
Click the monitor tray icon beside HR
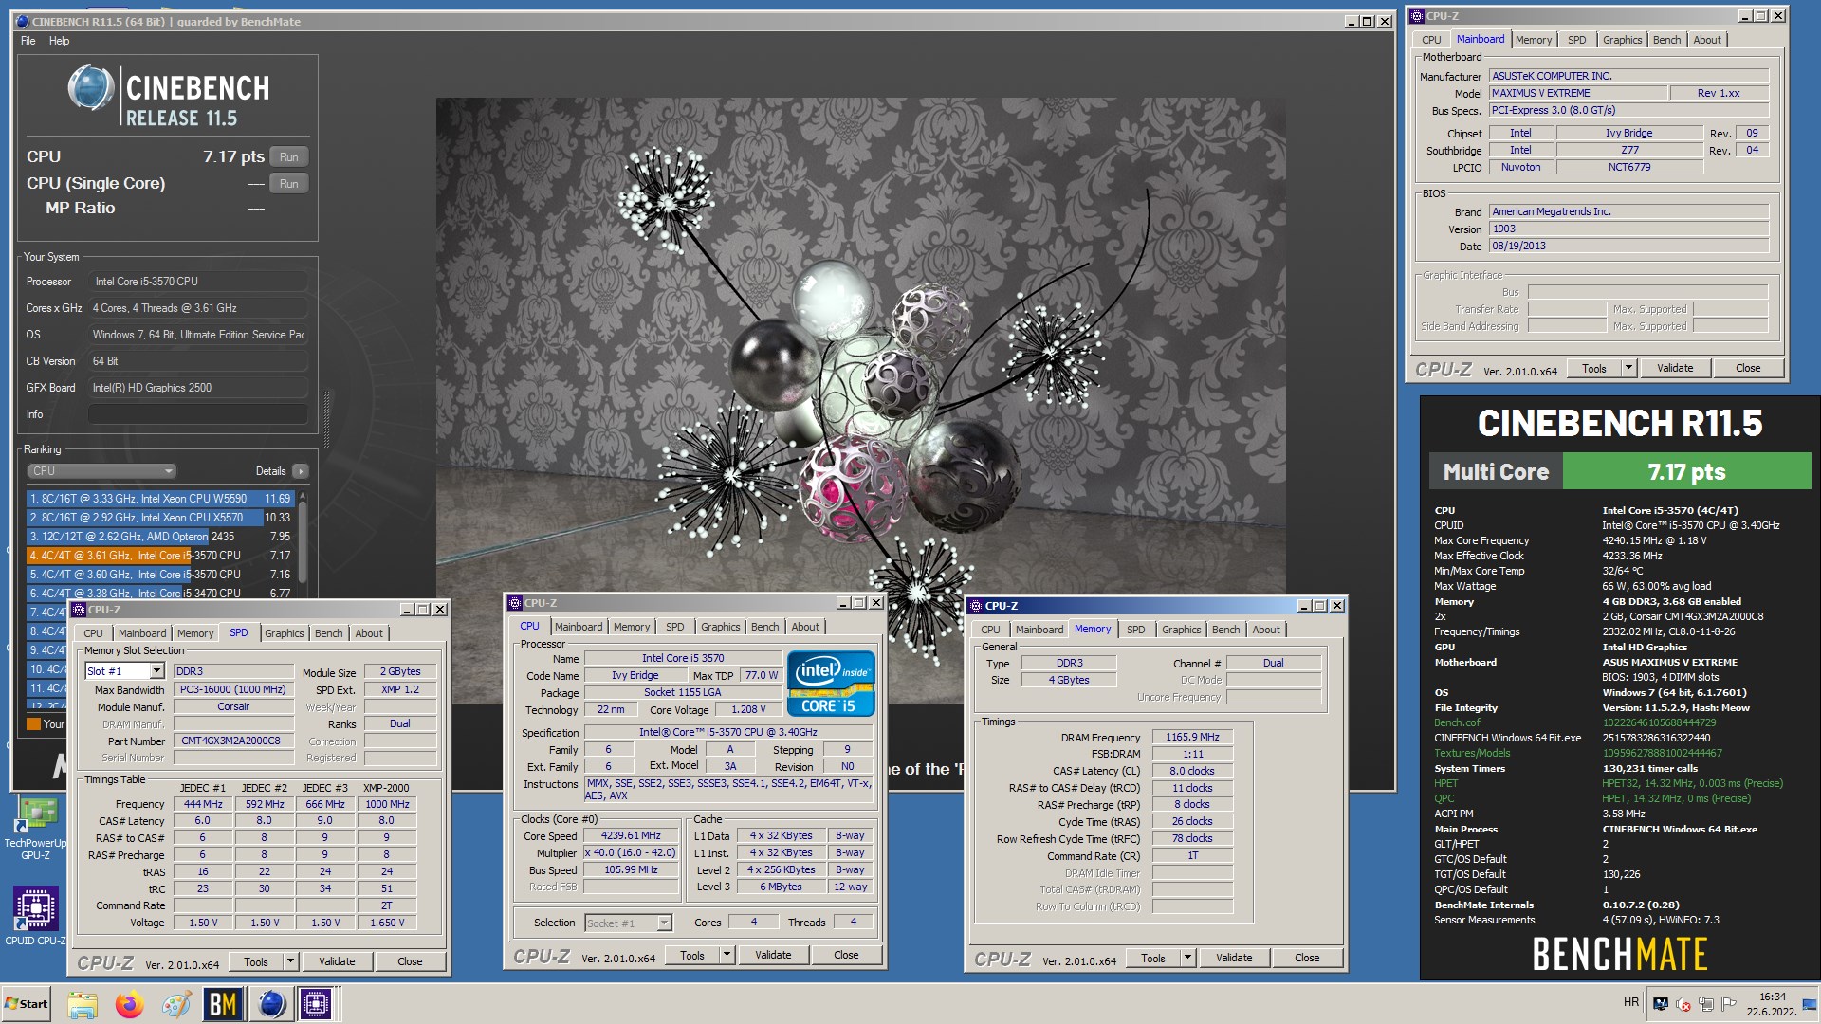pyautogui.click(x=1660, y=1004)
